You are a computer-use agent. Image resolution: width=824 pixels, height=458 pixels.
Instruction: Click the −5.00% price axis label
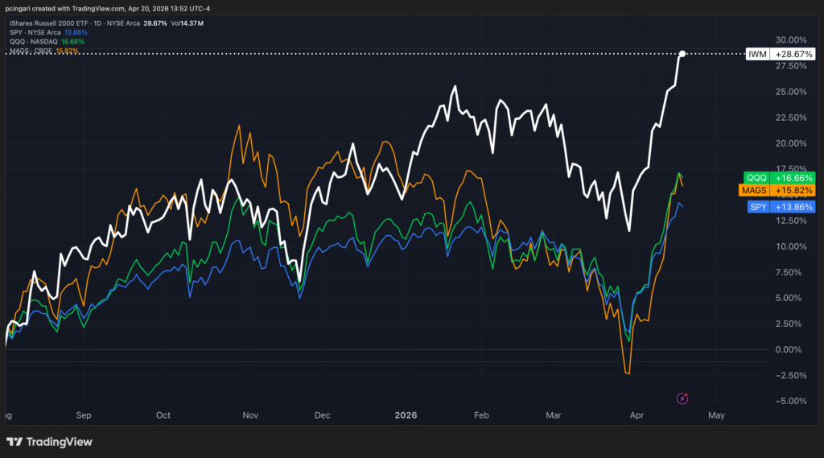pos(791,401)
